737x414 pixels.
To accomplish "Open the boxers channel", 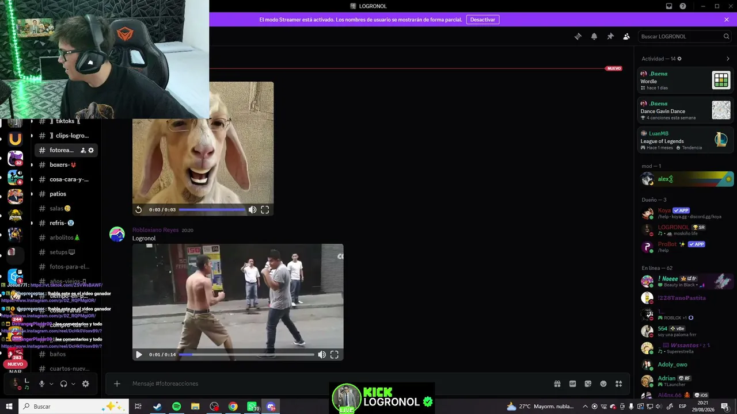I will click(x=66, y=165).
